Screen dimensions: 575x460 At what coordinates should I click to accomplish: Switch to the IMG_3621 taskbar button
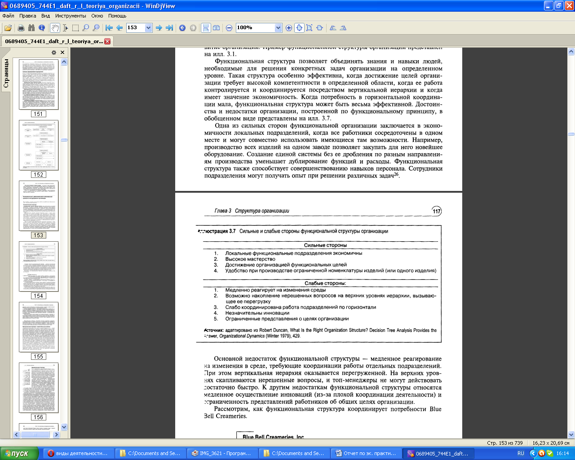222,454
